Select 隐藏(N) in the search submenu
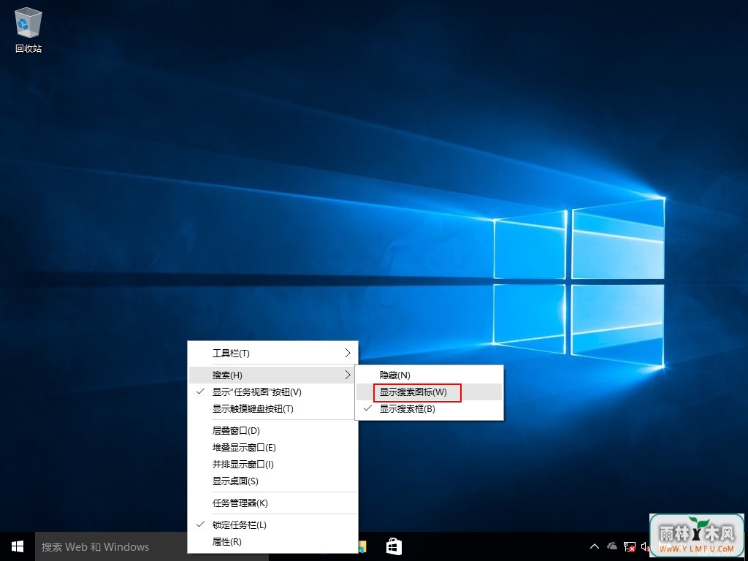 (x=429, y=375)
